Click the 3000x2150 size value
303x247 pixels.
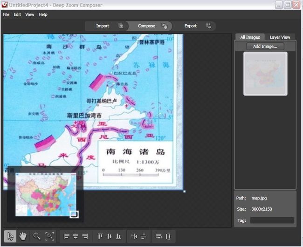(x=262, y=209)
